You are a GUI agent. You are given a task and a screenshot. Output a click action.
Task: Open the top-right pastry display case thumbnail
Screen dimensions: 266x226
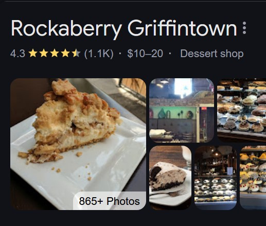click(x=241, y=110)
